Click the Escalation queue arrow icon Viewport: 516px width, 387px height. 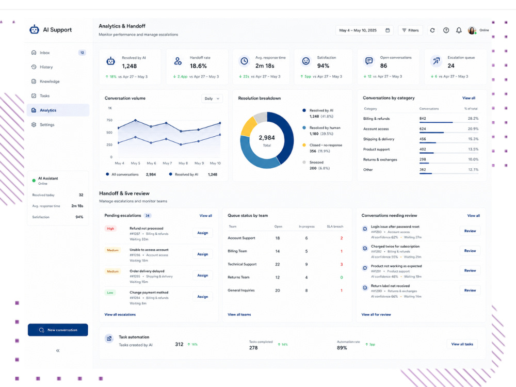pyautogui.click(x=436, y=61)
